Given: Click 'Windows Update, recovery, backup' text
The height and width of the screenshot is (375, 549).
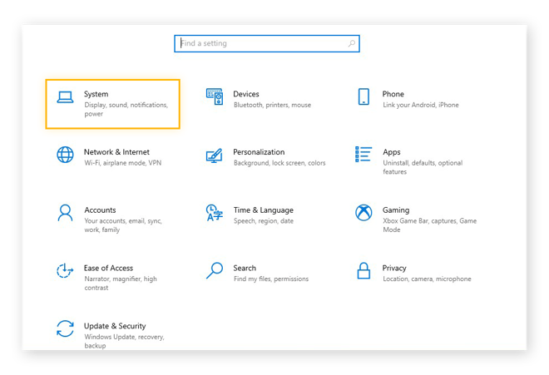Looking at the screenshot, I should point(124,341).
